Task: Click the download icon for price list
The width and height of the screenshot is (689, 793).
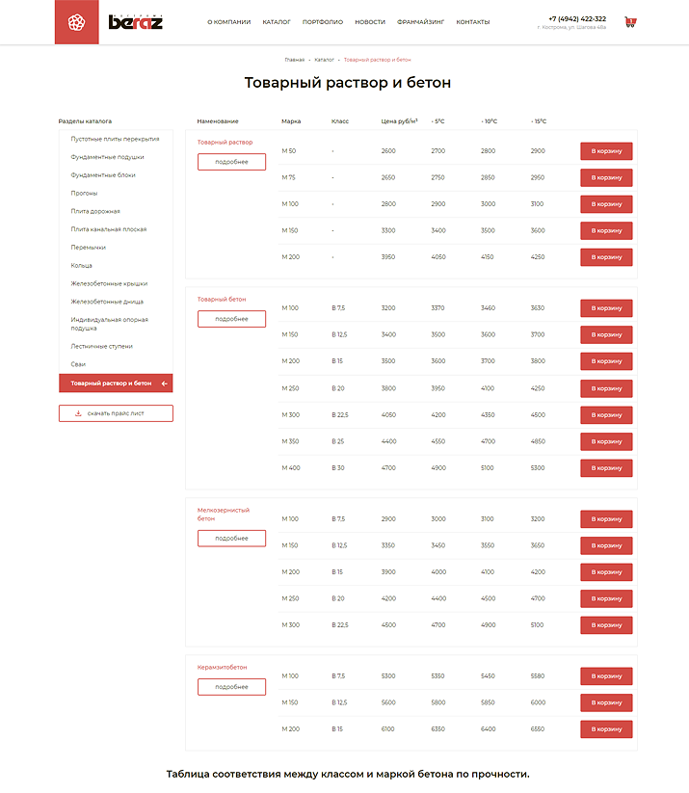Action: tap(78, 413)
